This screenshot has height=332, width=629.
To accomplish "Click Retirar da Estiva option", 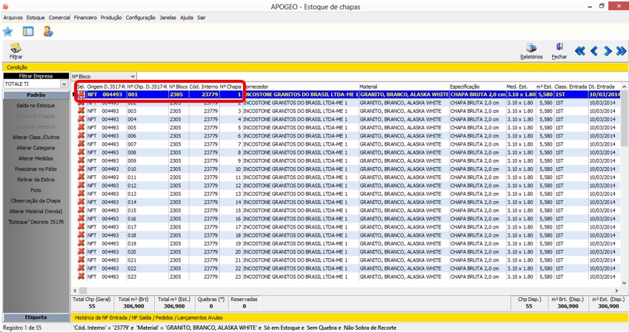I will [36, 180].
